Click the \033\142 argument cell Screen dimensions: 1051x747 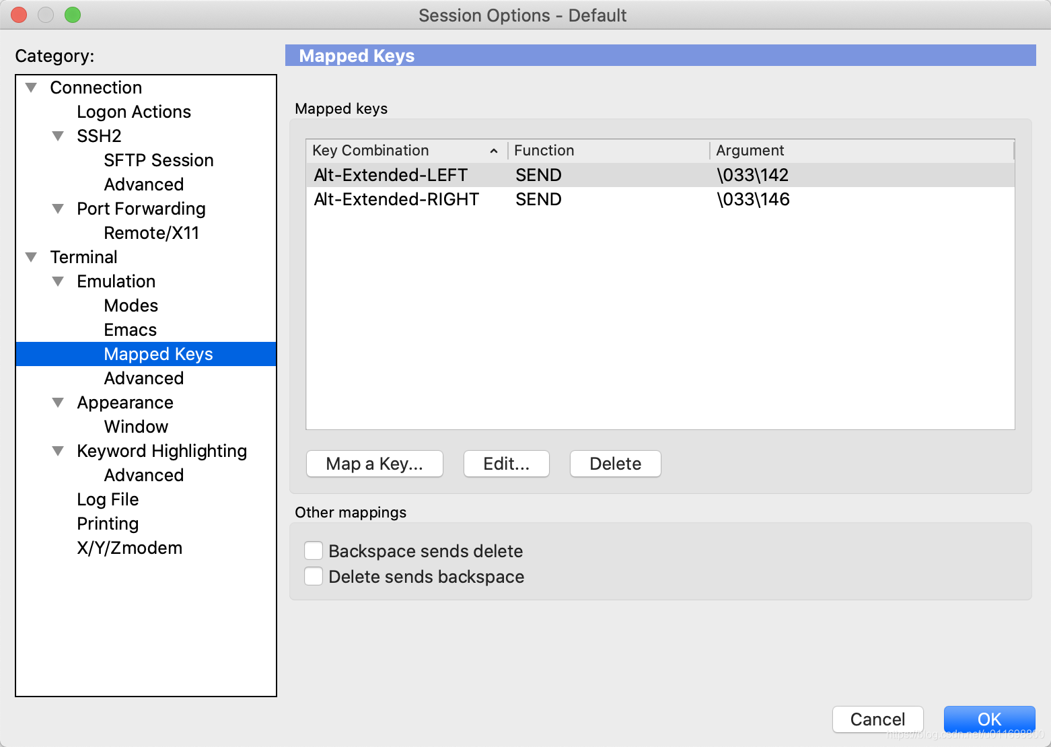pos(753,175)
